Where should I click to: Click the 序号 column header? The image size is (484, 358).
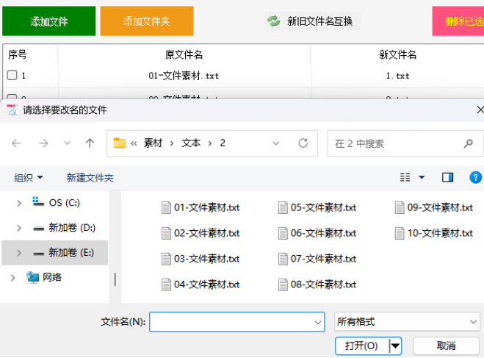tap(18, 54)
